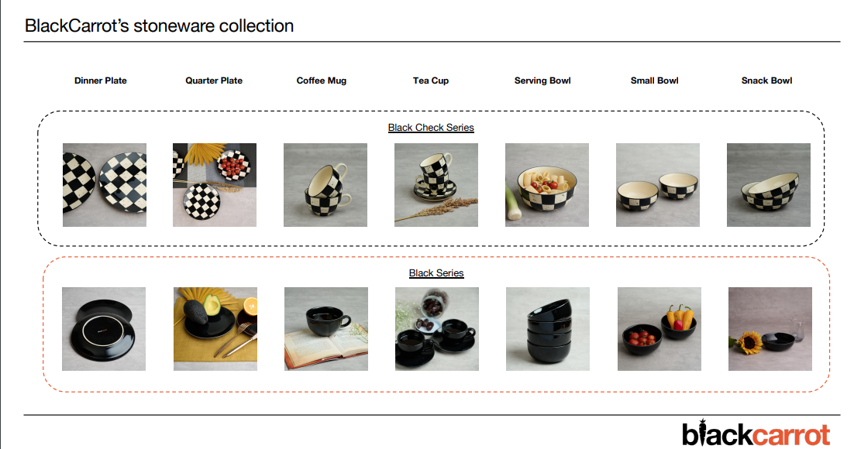
Task: Click the Black Check Series heading link
Action: point(431,128)
